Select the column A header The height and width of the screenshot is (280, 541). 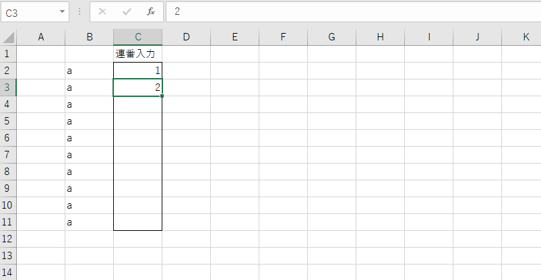(x=40, y=37)
